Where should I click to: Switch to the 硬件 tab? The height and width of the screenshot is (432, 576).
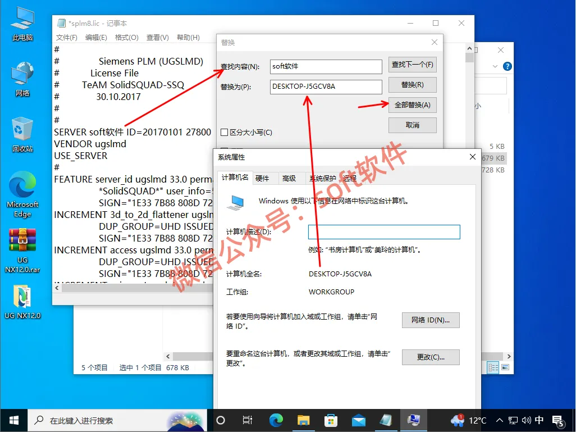click(x=262, y=179)
